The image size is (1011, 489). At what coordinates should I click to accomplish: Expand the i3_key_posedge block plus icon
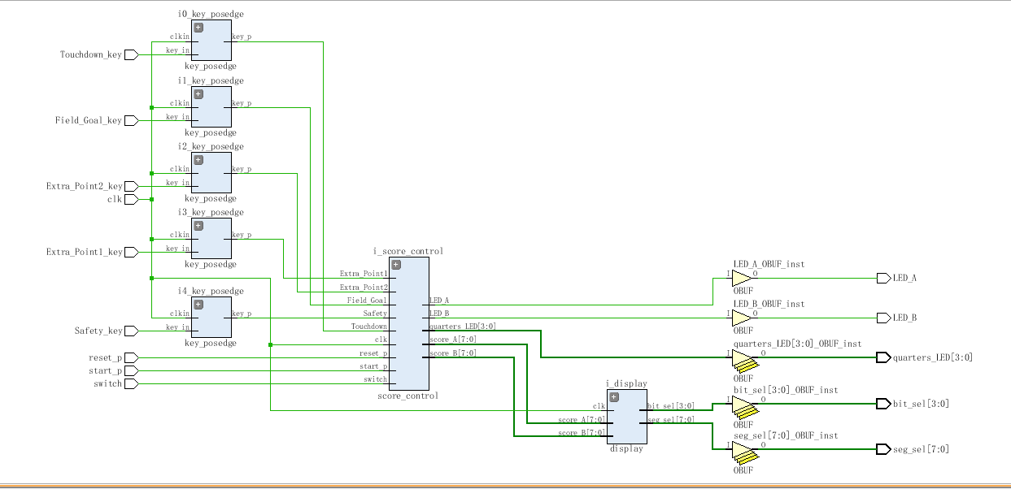pyautogui.click(x=198, y=225)
